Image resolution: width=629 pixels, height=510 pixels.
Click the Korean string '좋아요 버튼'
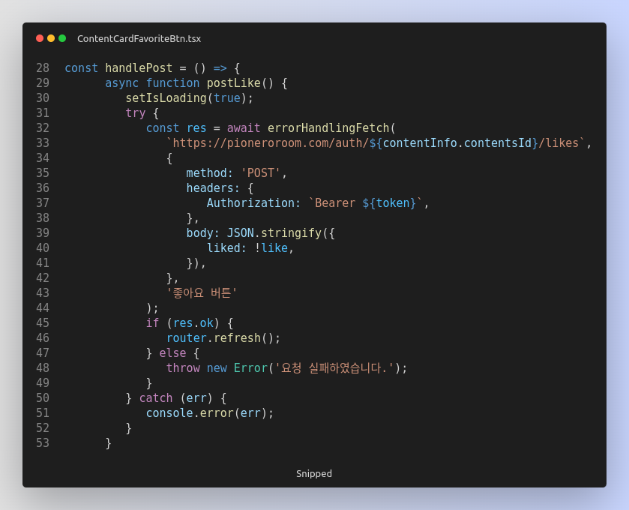click(202, 292)
